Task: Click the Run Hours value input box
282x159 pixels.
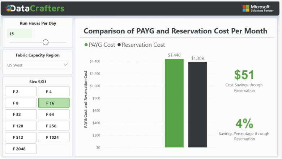Action: tap(20, 34)
